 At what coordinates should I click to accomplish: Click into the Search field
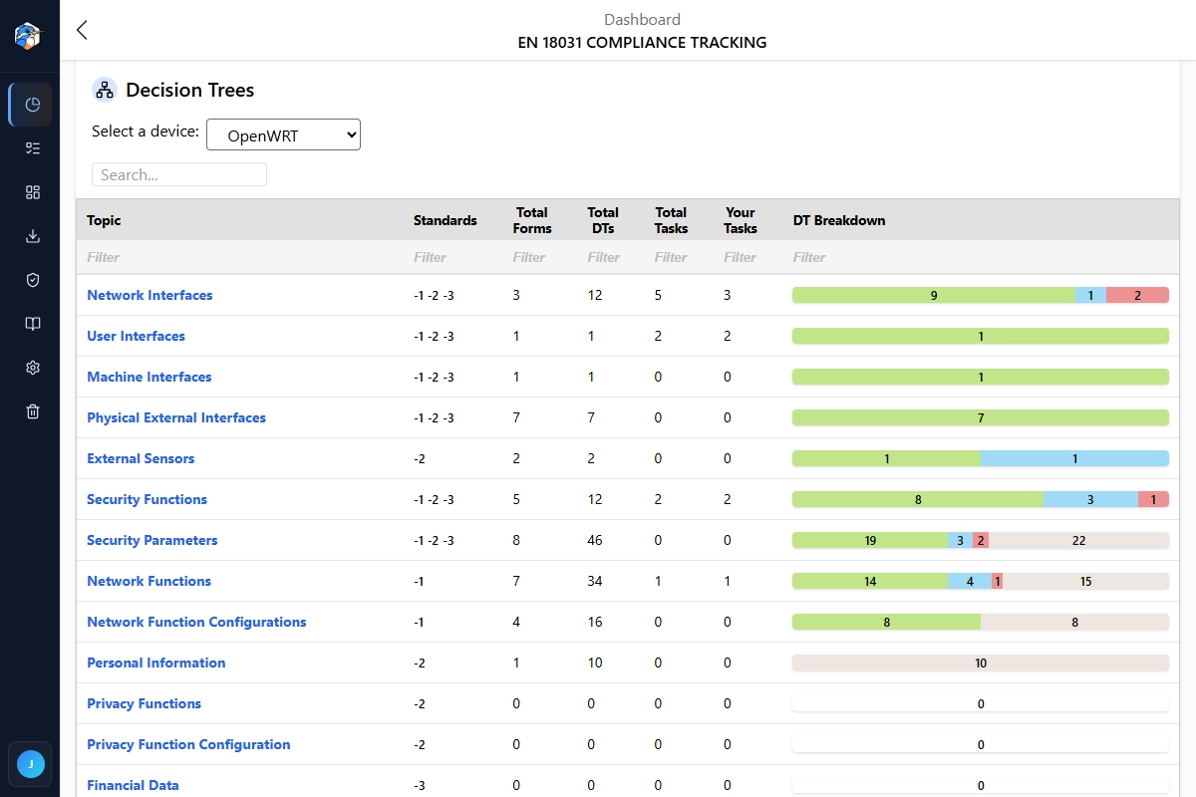pyautogui.click(x=179, y=173)
